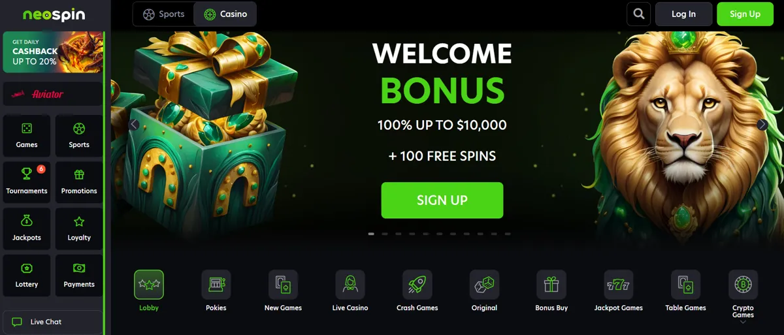
Task: Open the Pokies slot machine category
Action: click(x=216, y=285)
